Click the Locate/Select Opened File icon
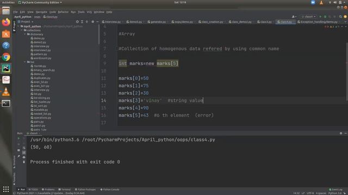This screenshot has height=195, width=348. pyautogui.click(x=77, y=22)
